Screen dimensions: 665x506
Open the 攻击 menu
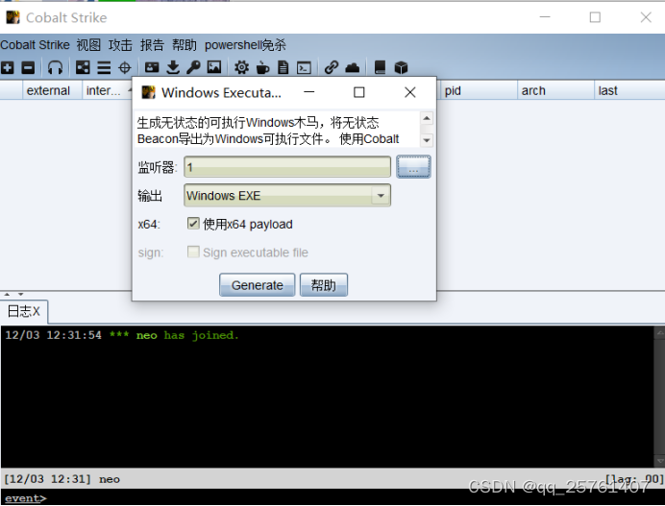(120, 45)
